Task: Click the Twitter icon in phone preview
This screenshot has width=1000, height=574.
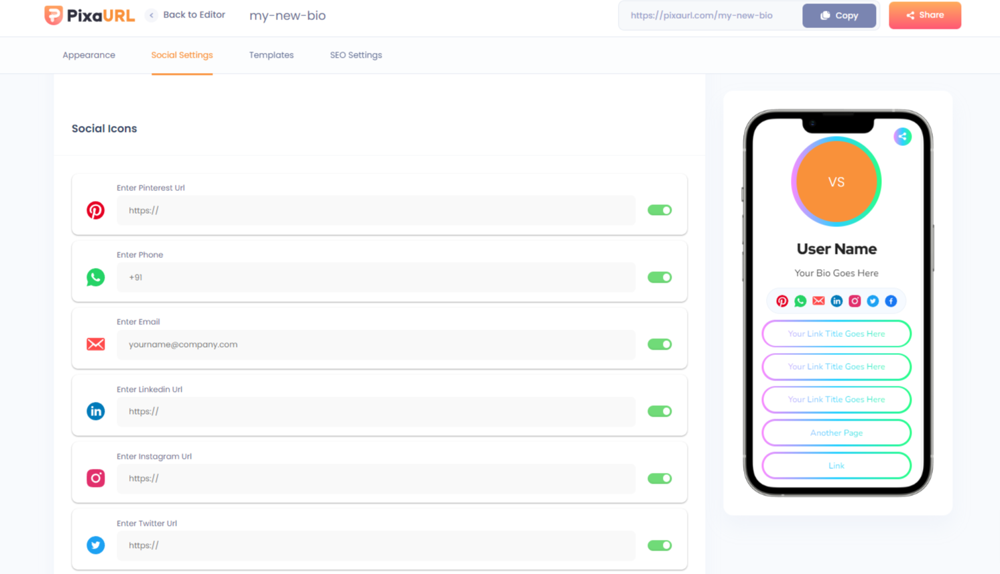Action: coord(873,301)
